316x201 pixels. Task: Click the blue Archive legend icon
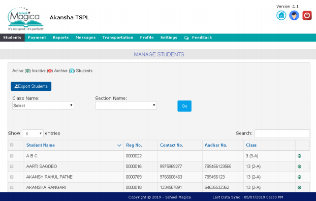tap(72, 71)
